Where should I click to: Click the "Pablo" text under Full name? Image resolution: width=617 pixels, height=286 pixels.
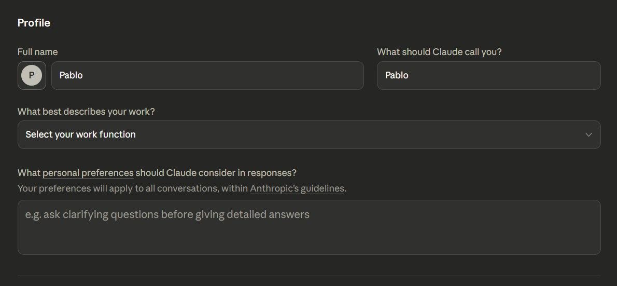[71, 75]
